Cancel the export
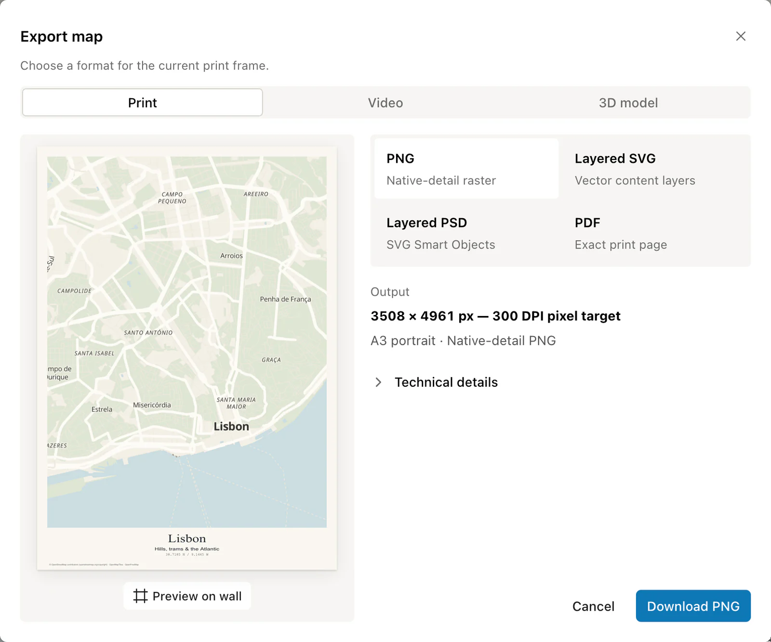Viewport: 771px width, 642px height. [x=593, y=606]
